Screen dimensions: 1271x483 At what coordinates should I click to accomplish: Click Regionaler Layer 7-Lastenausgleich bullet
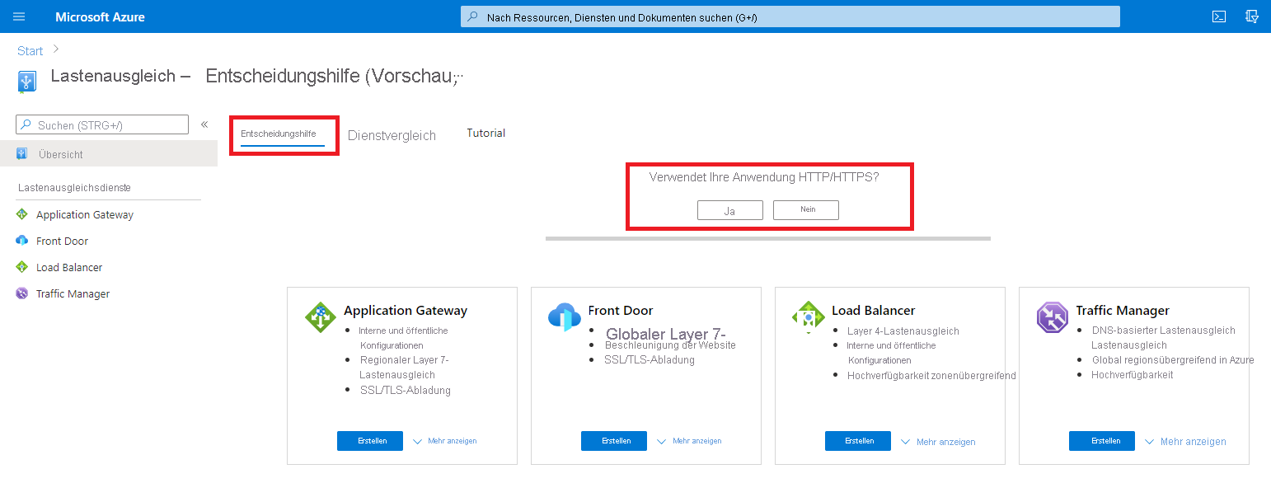(x=404, y=368)
